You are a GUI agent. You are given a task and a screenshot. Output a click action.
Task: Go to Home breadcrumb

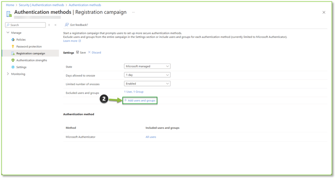[x=10, y=5]
